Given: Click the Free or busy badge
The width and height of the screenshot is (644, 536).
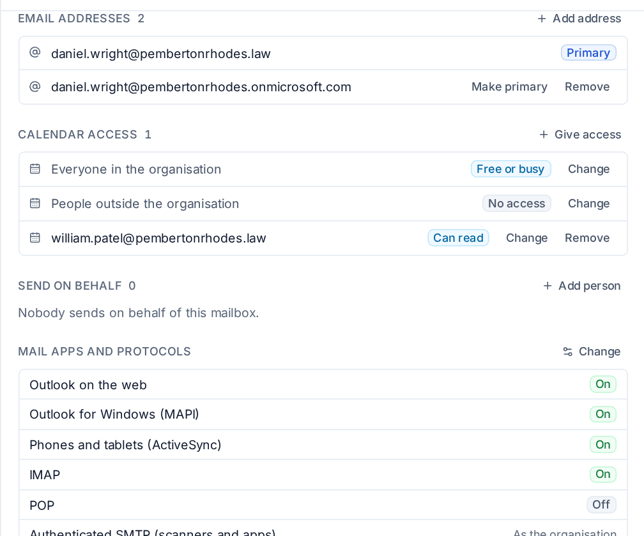Looking at the screenshot, I should [510, 169].
